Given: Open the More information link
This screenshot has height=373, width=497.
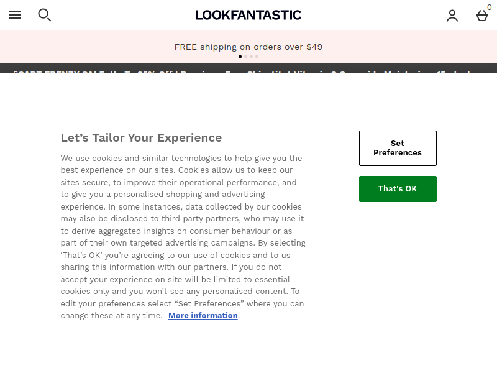Looking at the screenshot, I should (203, 316).
